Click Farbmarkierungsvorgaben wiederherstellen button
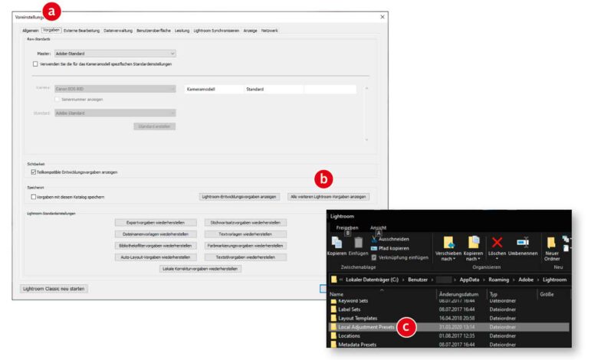598x360 pixels. (245, 246)
